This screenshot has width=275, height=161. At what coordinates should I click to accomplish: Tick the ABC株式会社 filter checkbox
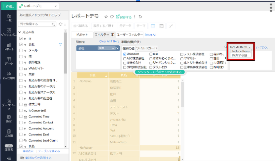(125, 58)
